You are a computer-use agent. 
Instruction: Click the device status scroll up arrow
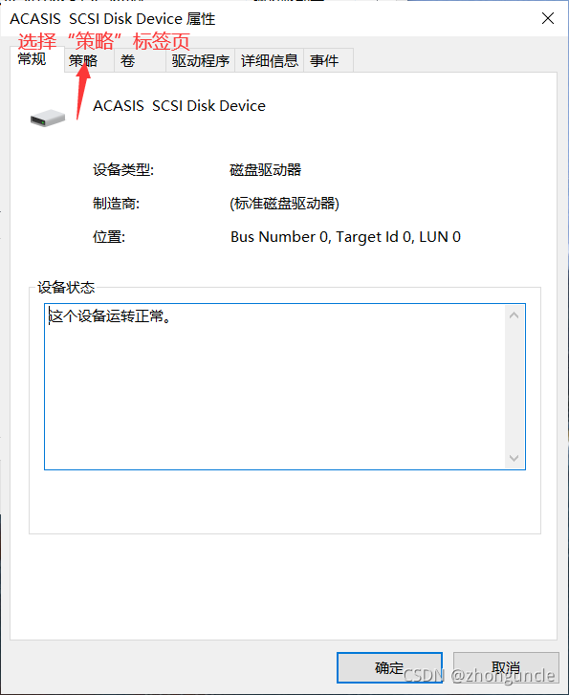pos(514,315)
